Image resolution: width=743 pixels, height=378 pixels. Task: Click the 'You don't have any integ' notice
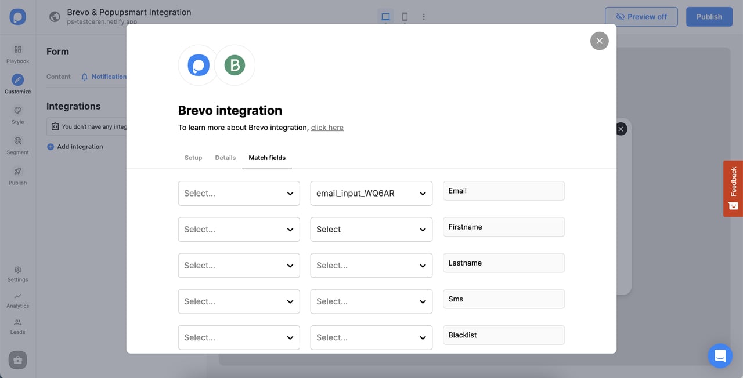[x=88, y=126]
